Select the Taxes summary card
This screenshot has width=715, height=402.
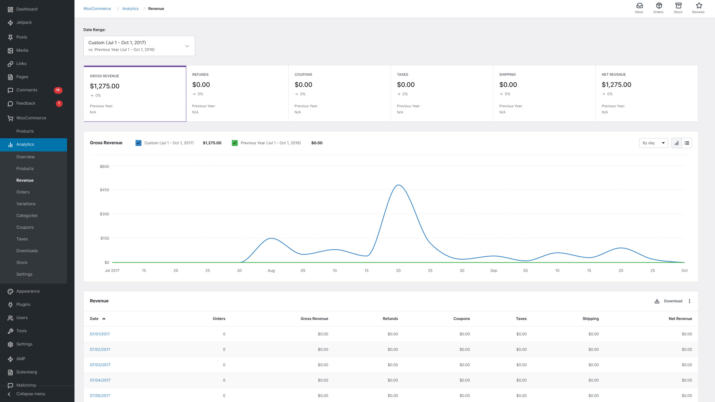click(442, 94)
